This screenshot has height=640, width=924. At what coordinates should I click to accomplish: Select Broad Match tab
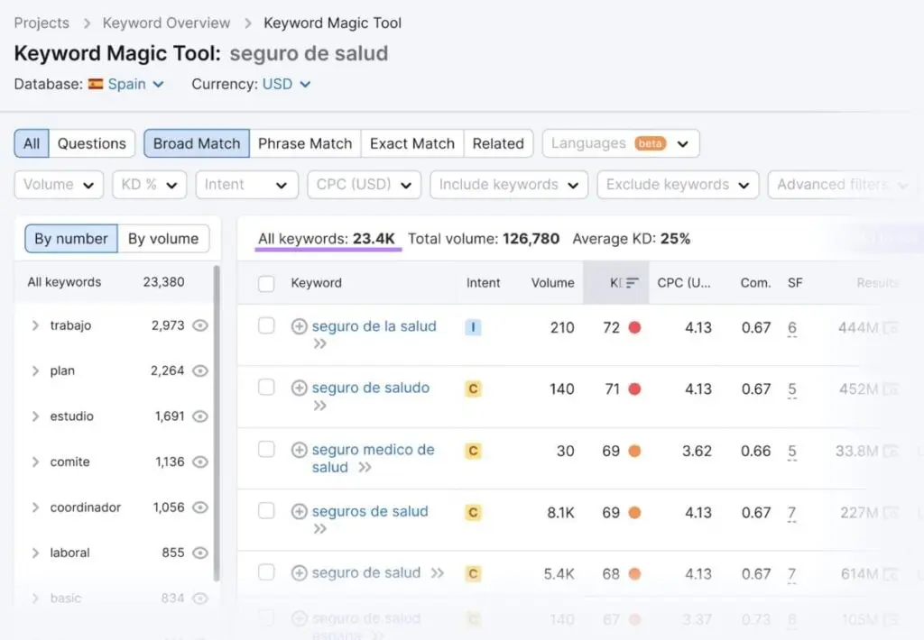(197, 143)
